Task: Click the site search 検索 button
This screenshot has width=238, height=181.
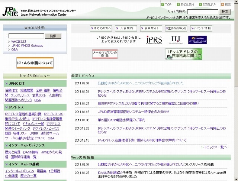Action: 225,12
